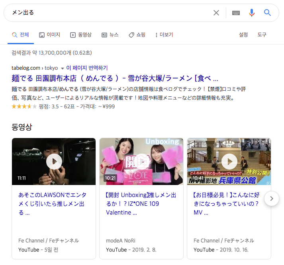Play the LAWSON video thumbnail with 11:11 duration

pos(54,162)
